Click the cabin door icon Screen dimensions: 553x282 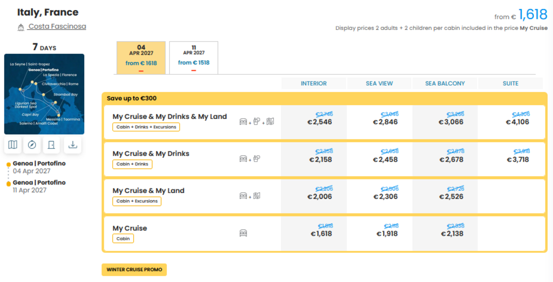click(x=51, y=145)
